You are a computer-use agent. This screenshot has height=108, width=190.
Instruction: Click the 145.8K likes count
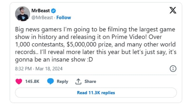coord(32,81)
